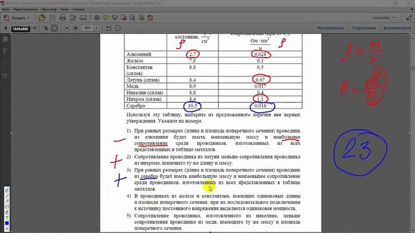Select the straight line drawing tool
This screenshot has height=233, width=415.
click(7, 195)
